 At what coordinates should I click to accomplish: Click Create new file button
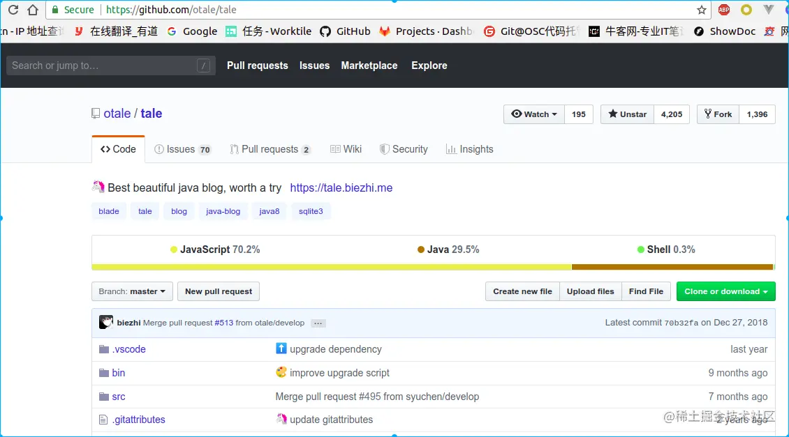[522, 291]
